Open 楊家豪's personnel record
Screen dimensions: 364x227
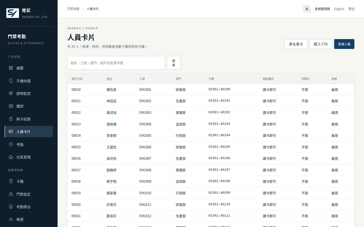111,193
